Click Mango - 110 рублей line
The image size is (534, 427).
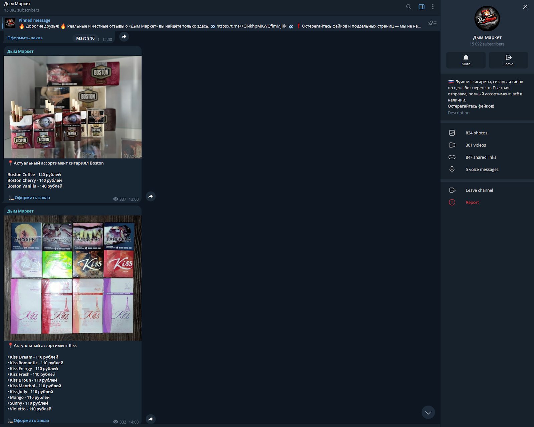point(28,397)
